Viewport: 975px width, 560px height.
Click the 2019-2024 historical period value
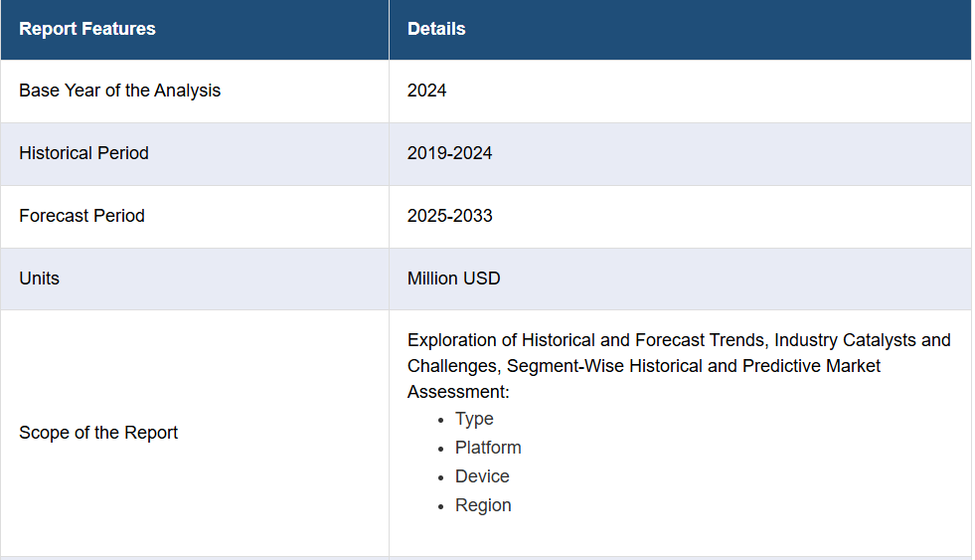pyautogui.click(x=449, y=153)
